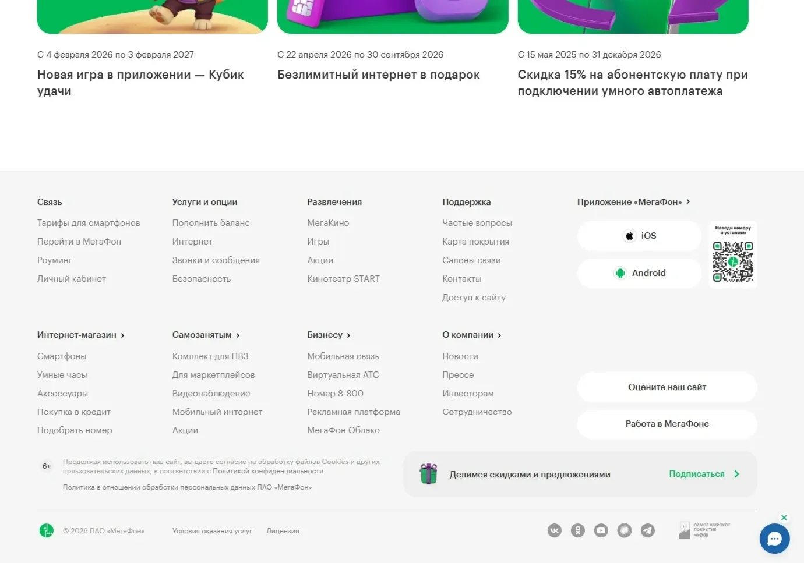Open 'Лицензии' footer link
Image resolution: width=804 pixels, height=563 pixels.
coord(283,531)
